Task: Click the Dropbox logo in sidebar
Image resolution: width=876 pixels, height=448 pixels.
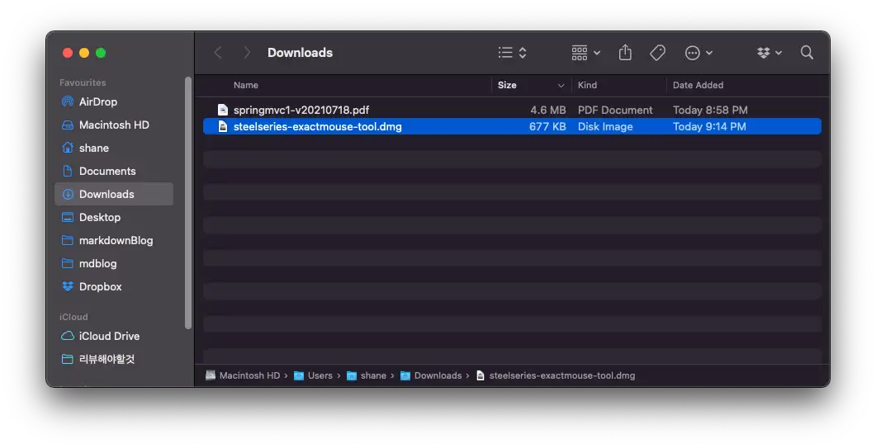Action: tap(68, 286)
